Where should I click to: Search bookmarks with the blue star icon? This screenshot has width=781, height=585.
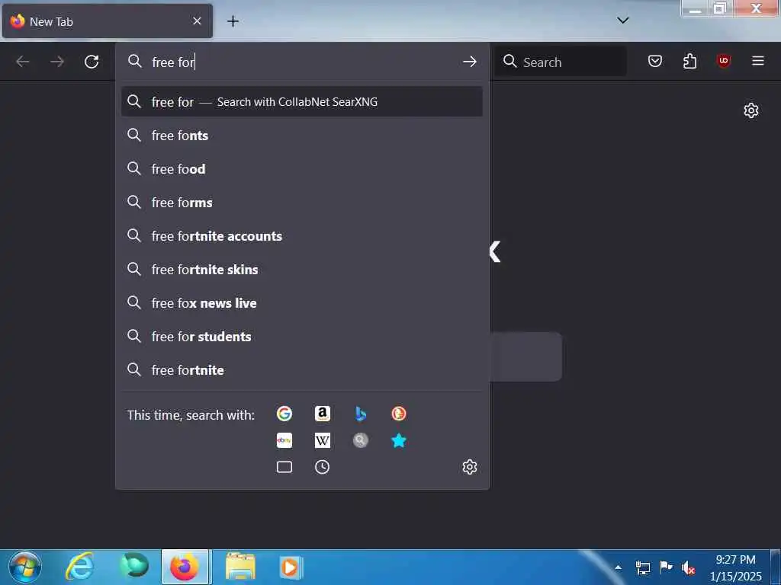tap(398, 440)
